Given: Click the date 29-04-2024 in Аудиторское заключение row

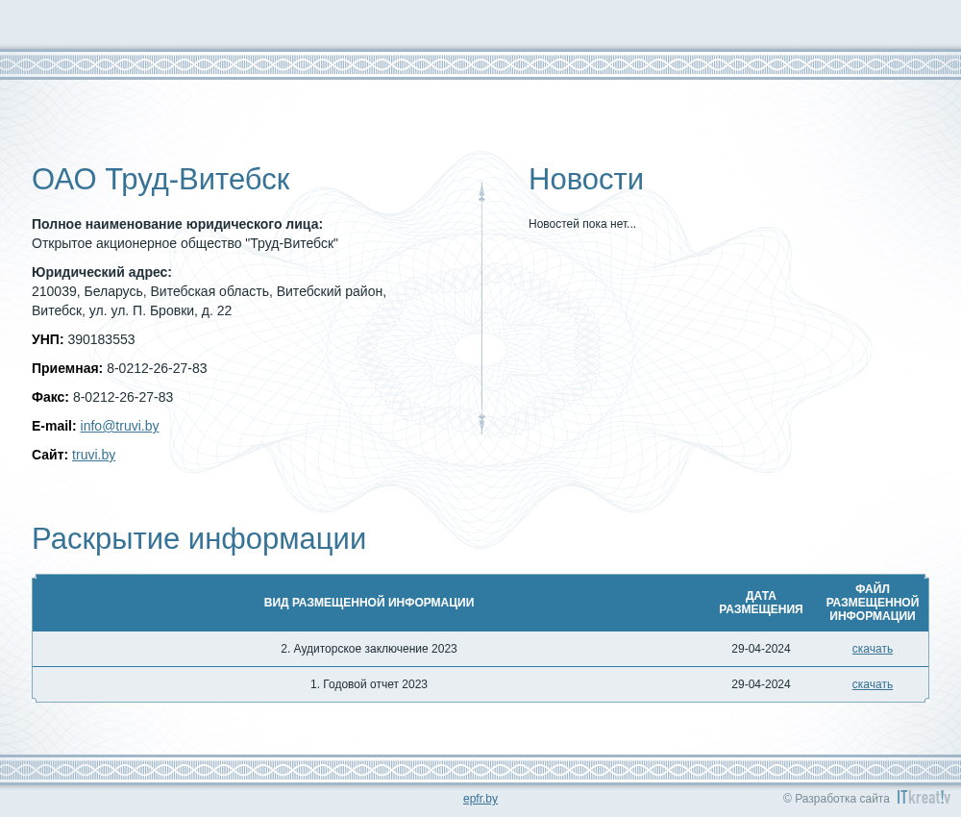Looking at the screenshot, I should point(760,649).
